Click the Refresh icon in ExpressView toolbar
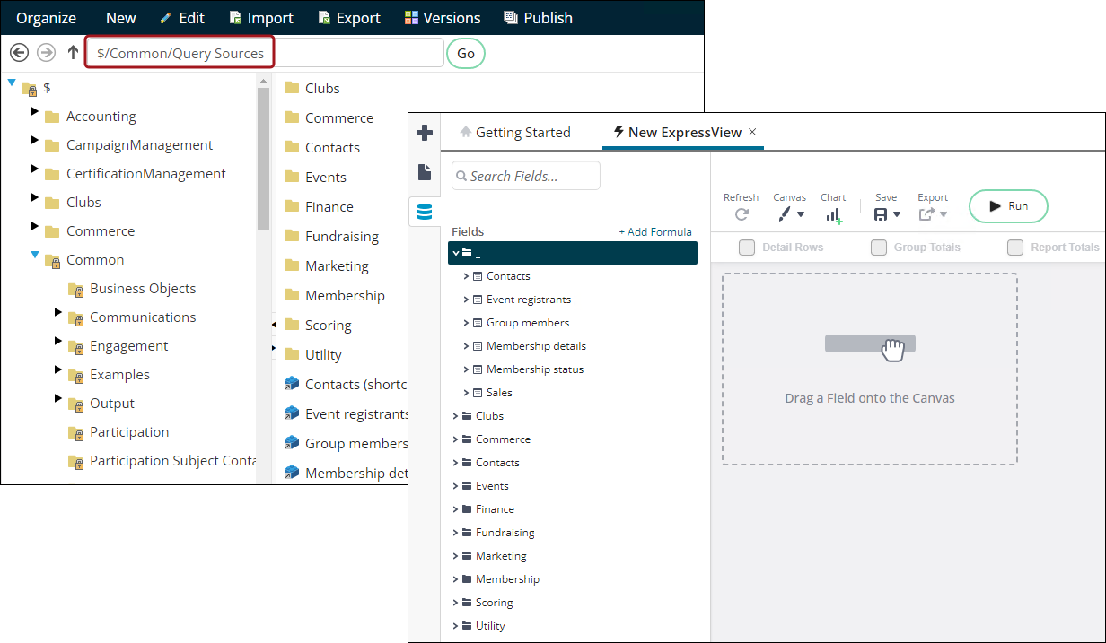Screen dimensions: 1106x643 (x=742, y=214)
